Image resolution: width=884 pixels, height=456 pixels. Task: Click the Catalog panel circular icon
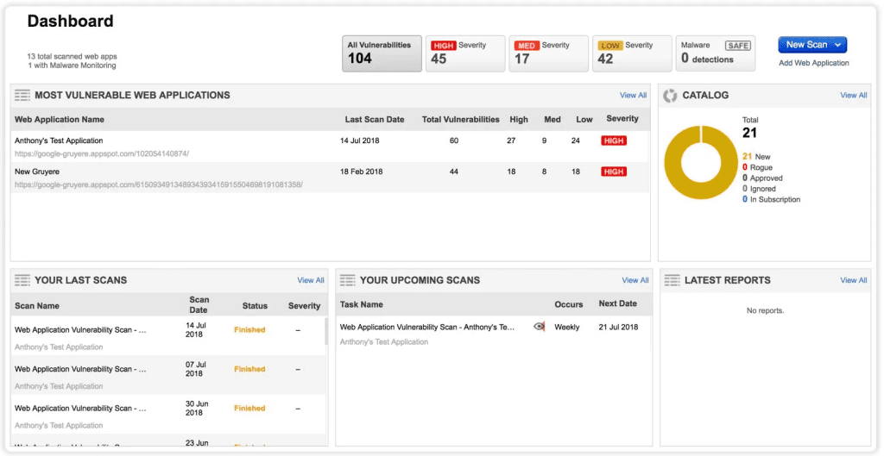click(x=670, y=96)
